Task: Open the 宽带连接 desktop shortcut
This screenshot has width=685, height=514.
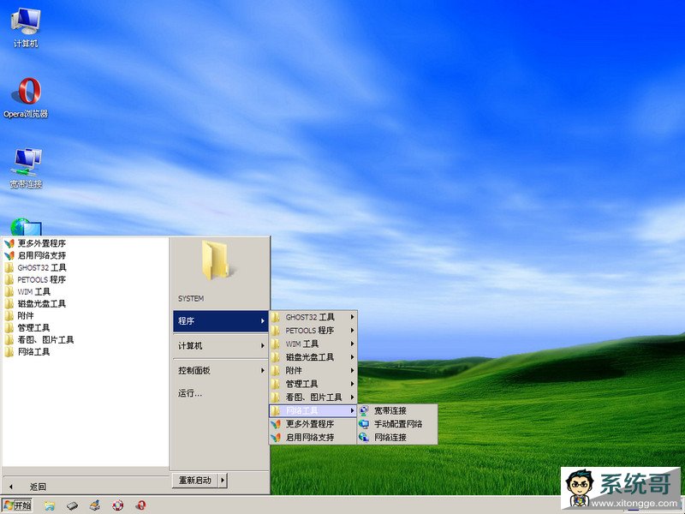Action: 27,168
